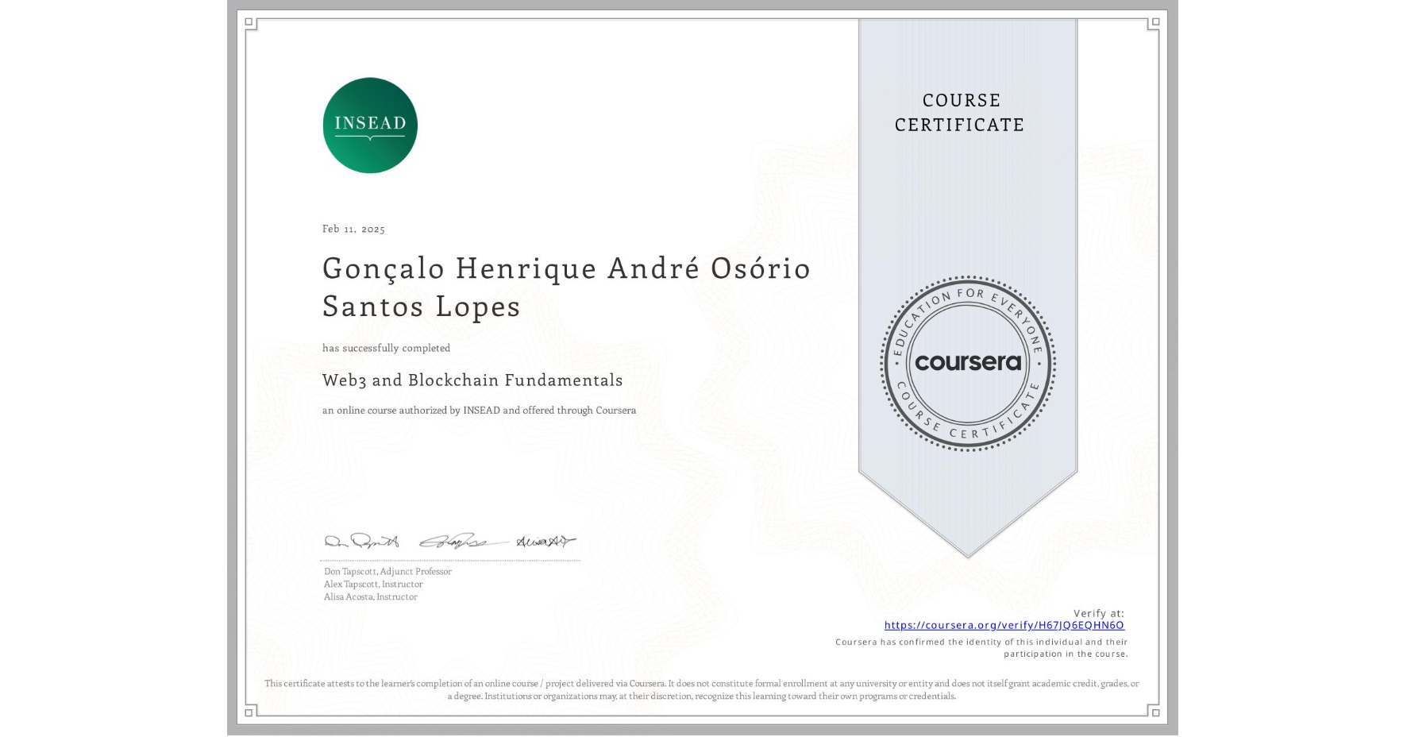The height and width of the screenshot is (737, 1407).
Task: Click the 'Santos Lopes' name line
Action: click(x=422, y=307)
